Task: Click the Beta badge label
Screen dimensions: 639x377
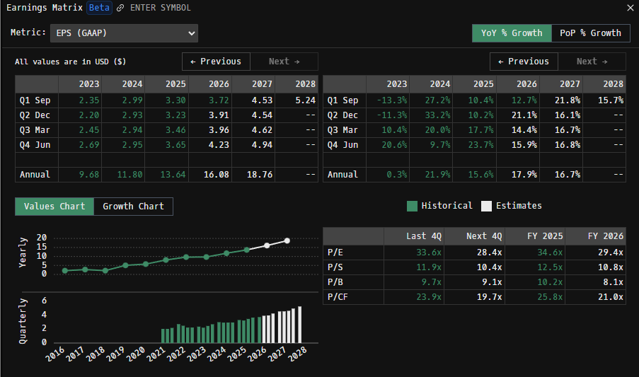Action: point(100,8)
